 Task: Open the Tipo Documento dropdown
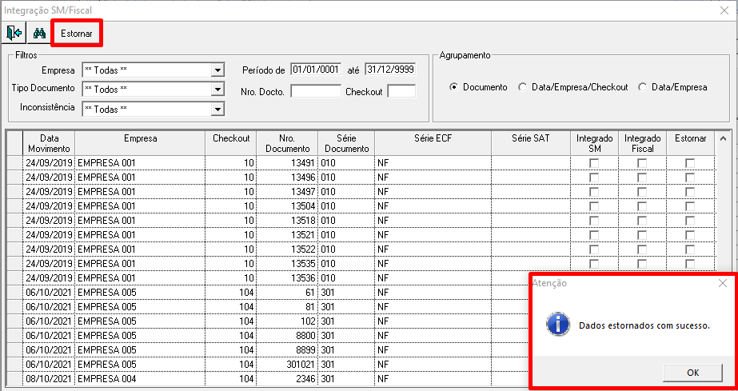[x=217, y=89]
